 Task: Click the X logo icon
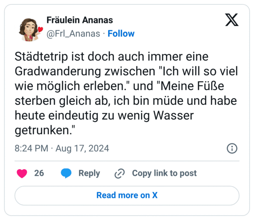click(x=231, y=20)
